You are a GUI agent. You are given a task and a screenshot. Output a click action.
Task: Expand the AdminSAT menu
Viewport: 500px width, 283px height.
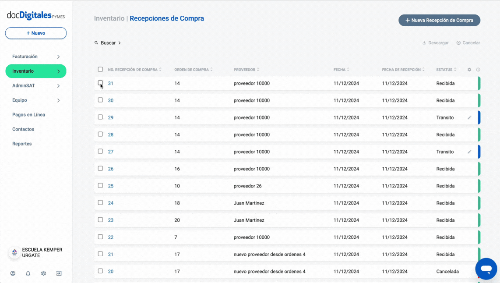click(36, 85)
